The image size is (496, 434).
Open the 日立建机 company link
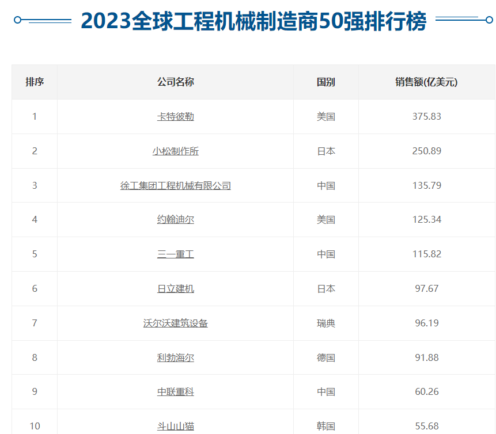pyautogui.click(x=176, y=288)
